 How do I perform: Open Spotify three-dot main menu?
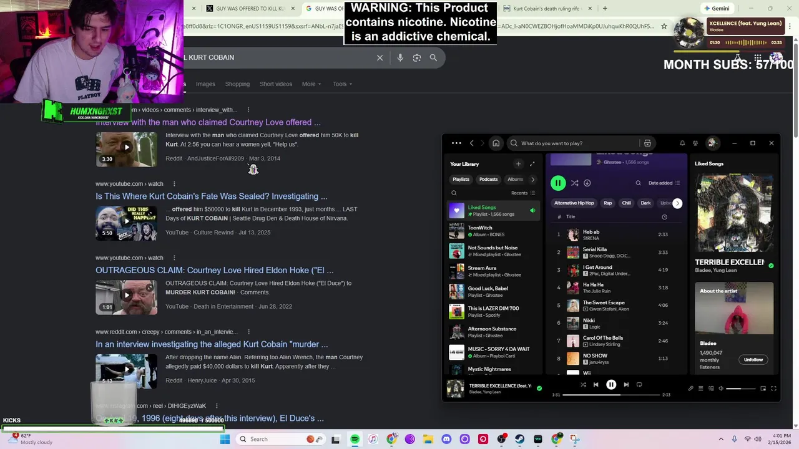(x=456, y=143)
